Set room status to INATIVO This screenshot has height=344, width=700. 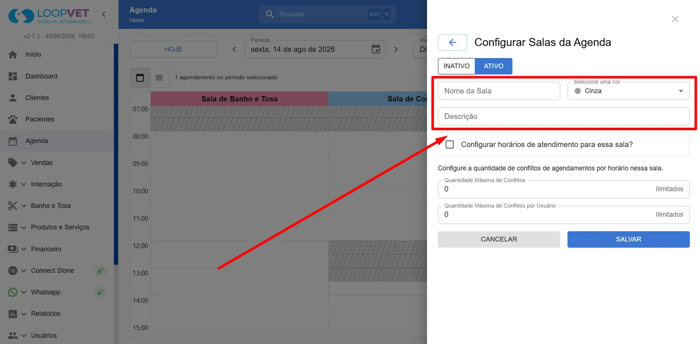[456, 66]
